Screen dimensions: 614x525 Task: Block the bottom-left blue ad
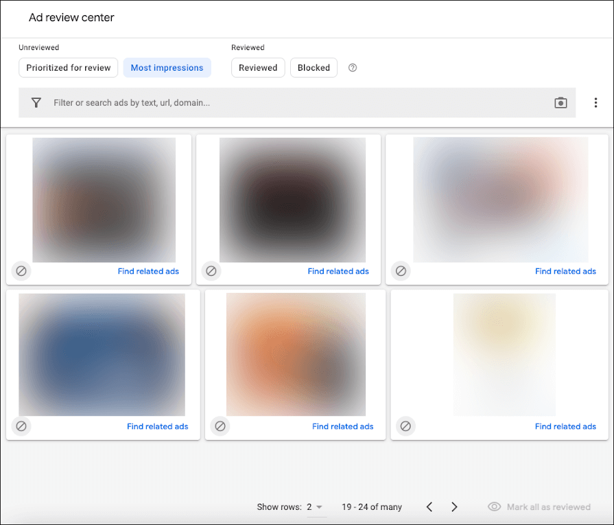(x=21, y=426)
